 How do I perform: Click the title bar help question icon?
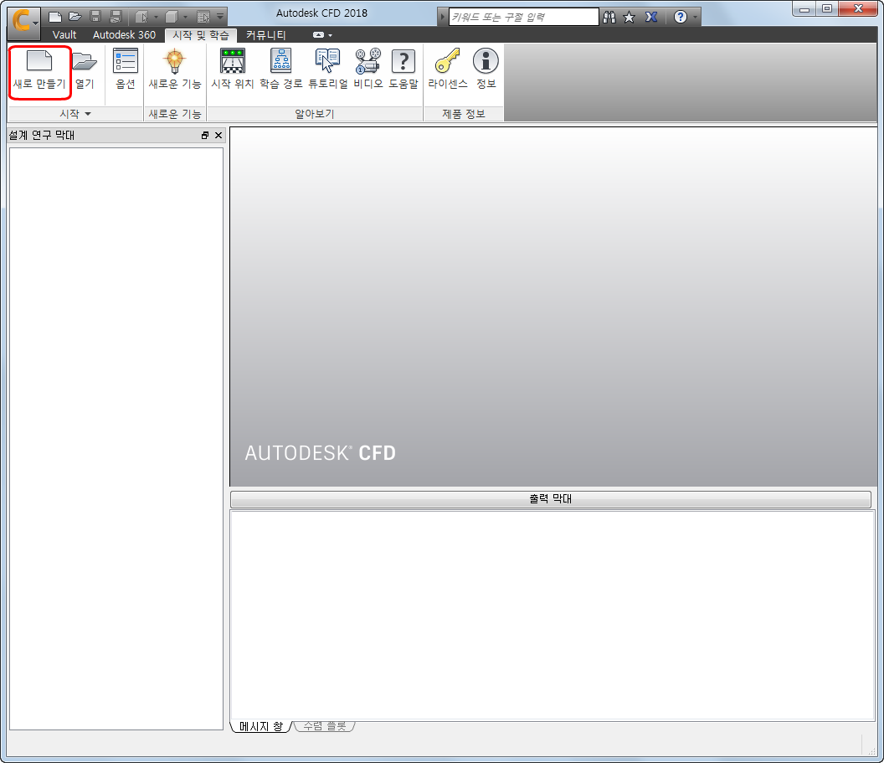pos(681,17)
